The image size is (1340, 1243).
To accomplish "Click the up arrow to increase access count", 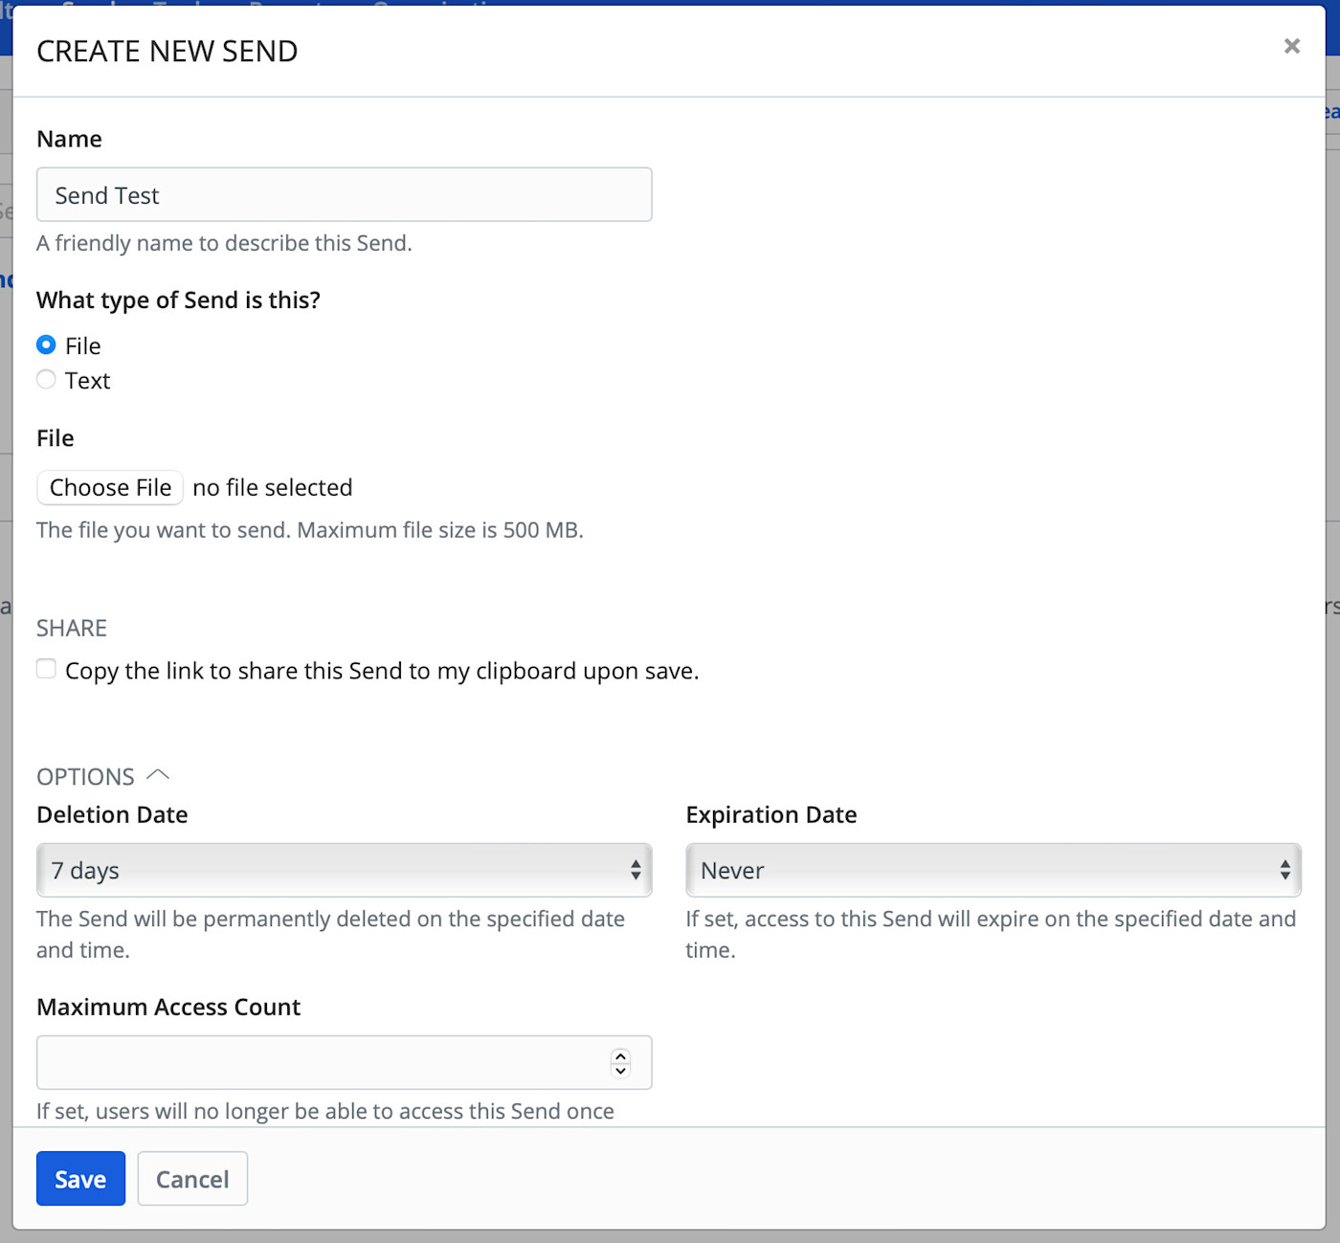I will 620,1055.
